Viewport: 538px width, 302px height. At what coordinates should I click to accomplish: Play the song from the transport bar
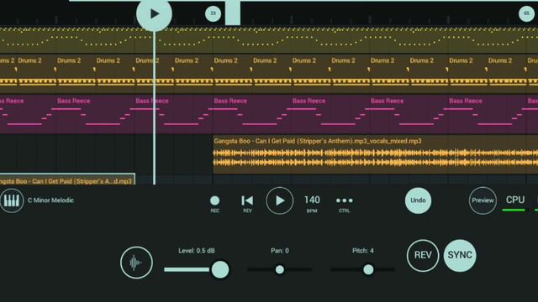pyautogui.click(x=280, y=200)
